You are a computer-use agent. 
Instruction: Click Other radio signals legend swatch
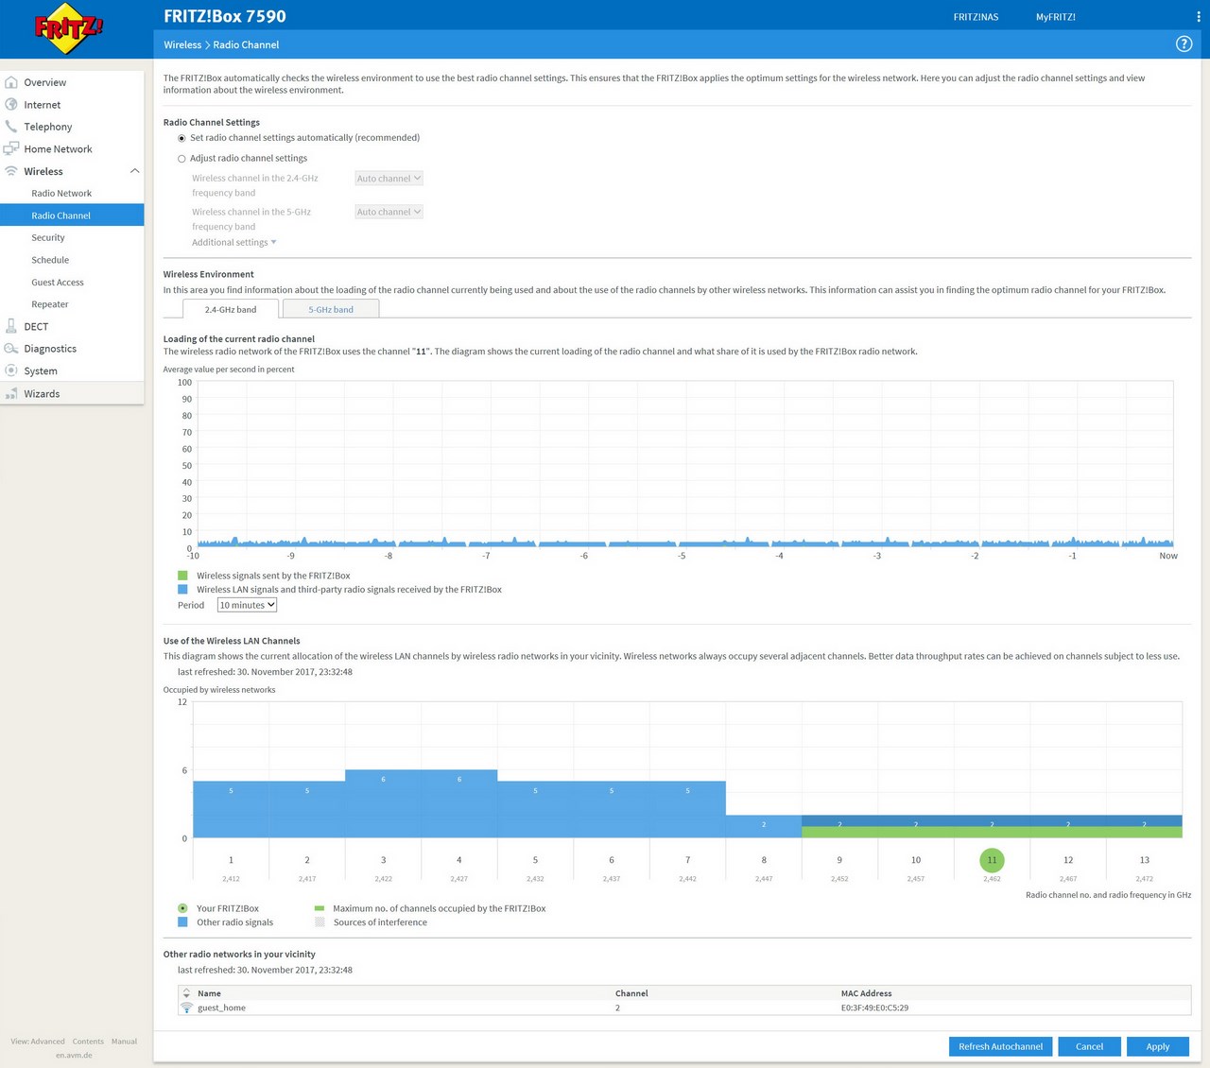click(182, 922)
